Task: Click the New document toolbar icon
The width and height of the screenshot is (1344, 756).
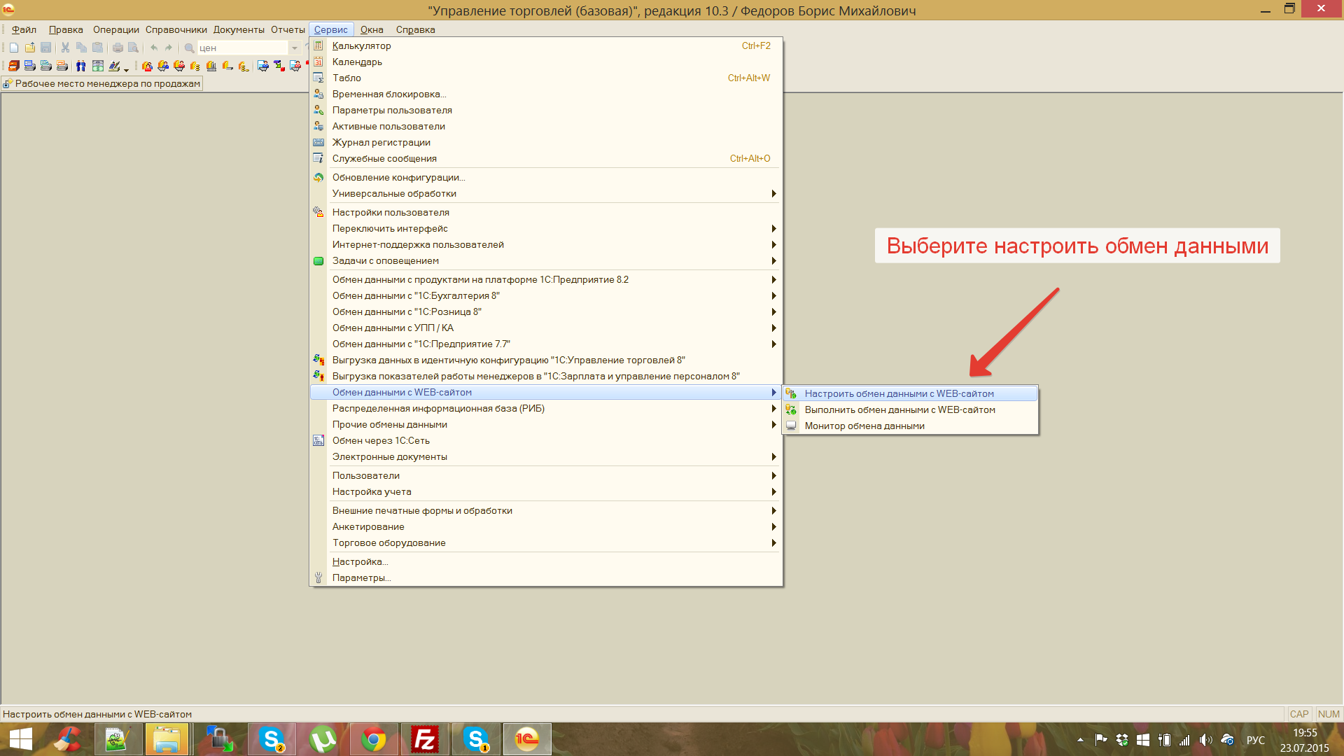Action: click(14, 48)
